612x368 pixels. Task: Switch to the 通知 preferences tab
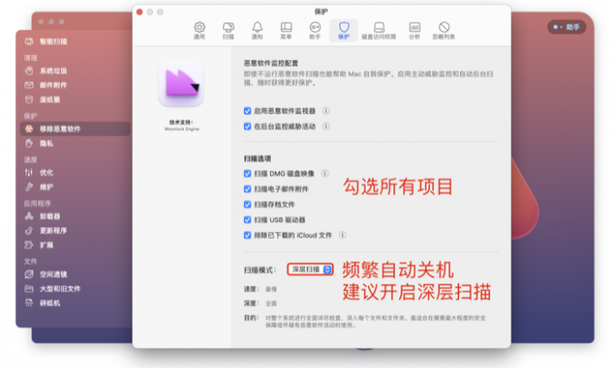click(x=257, y=31)
